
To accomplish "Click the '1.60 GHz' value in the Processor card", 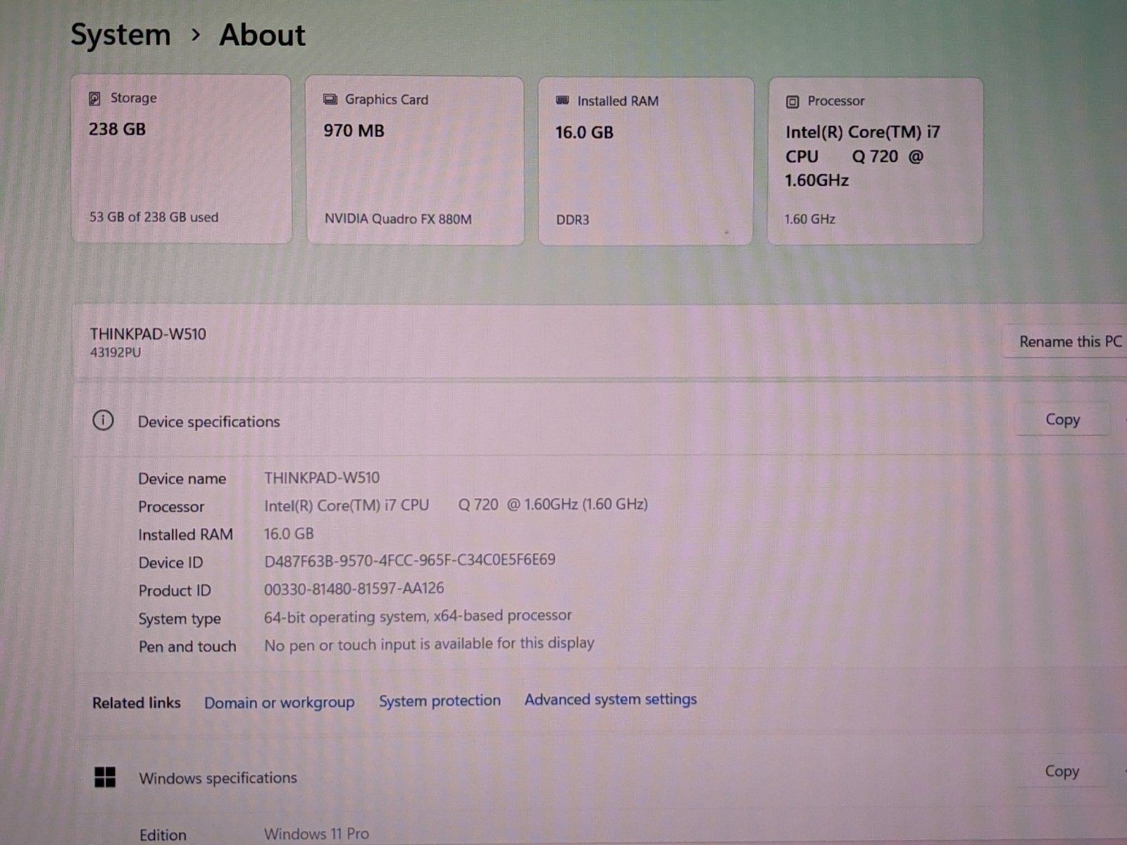I will [810, 219].
